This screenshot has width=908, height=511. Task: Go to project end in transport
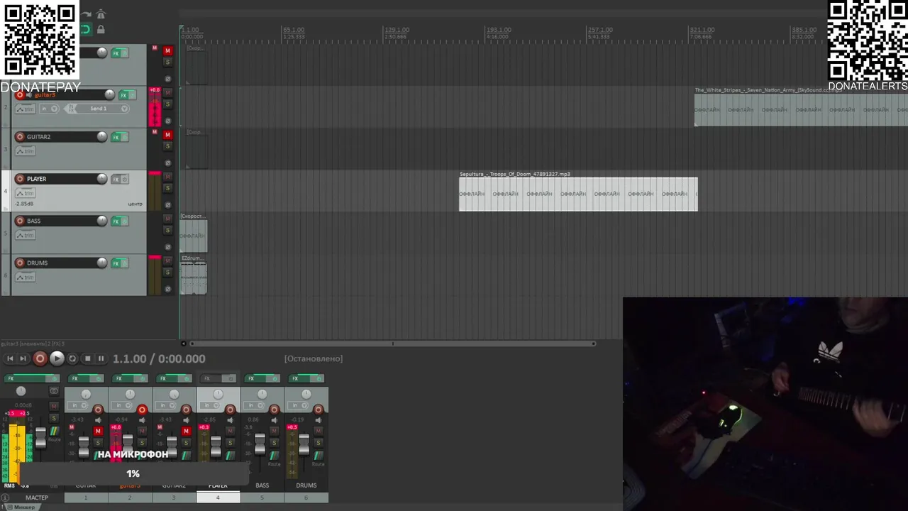click(23, 359)
